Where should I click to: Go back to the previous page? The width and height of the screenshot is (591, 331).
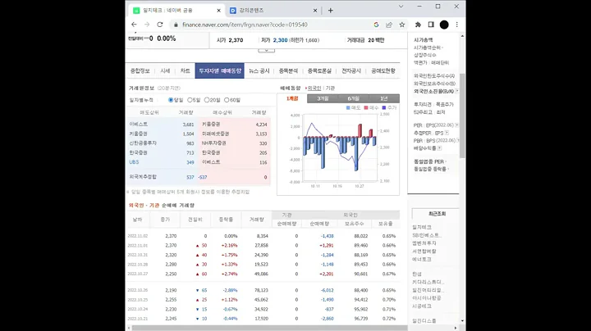pyautogui.click(x=134, y=25)
